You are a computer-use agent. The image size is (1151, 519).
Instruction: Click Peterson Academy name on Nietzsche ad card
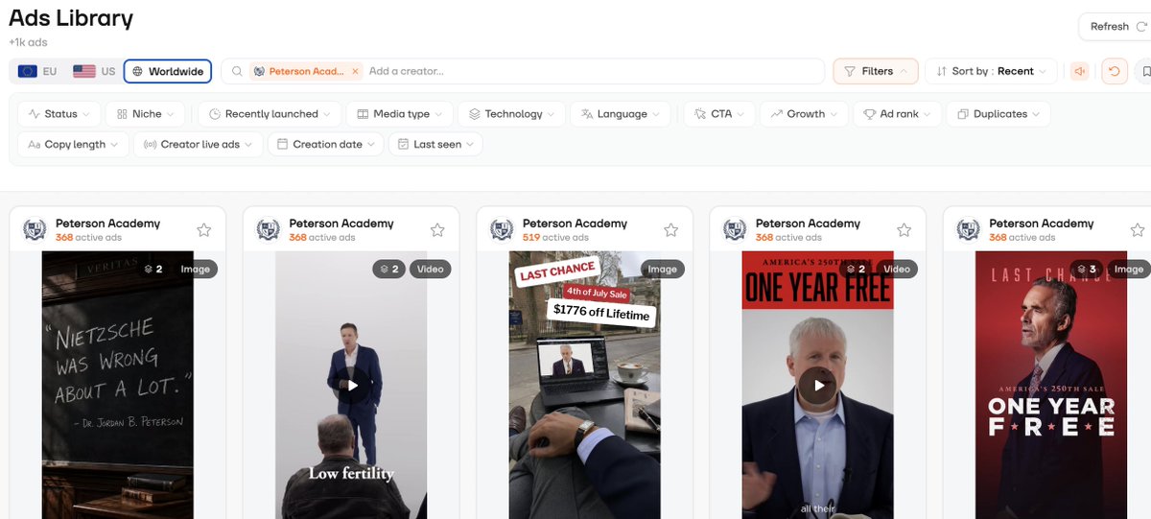coord(107,224)
